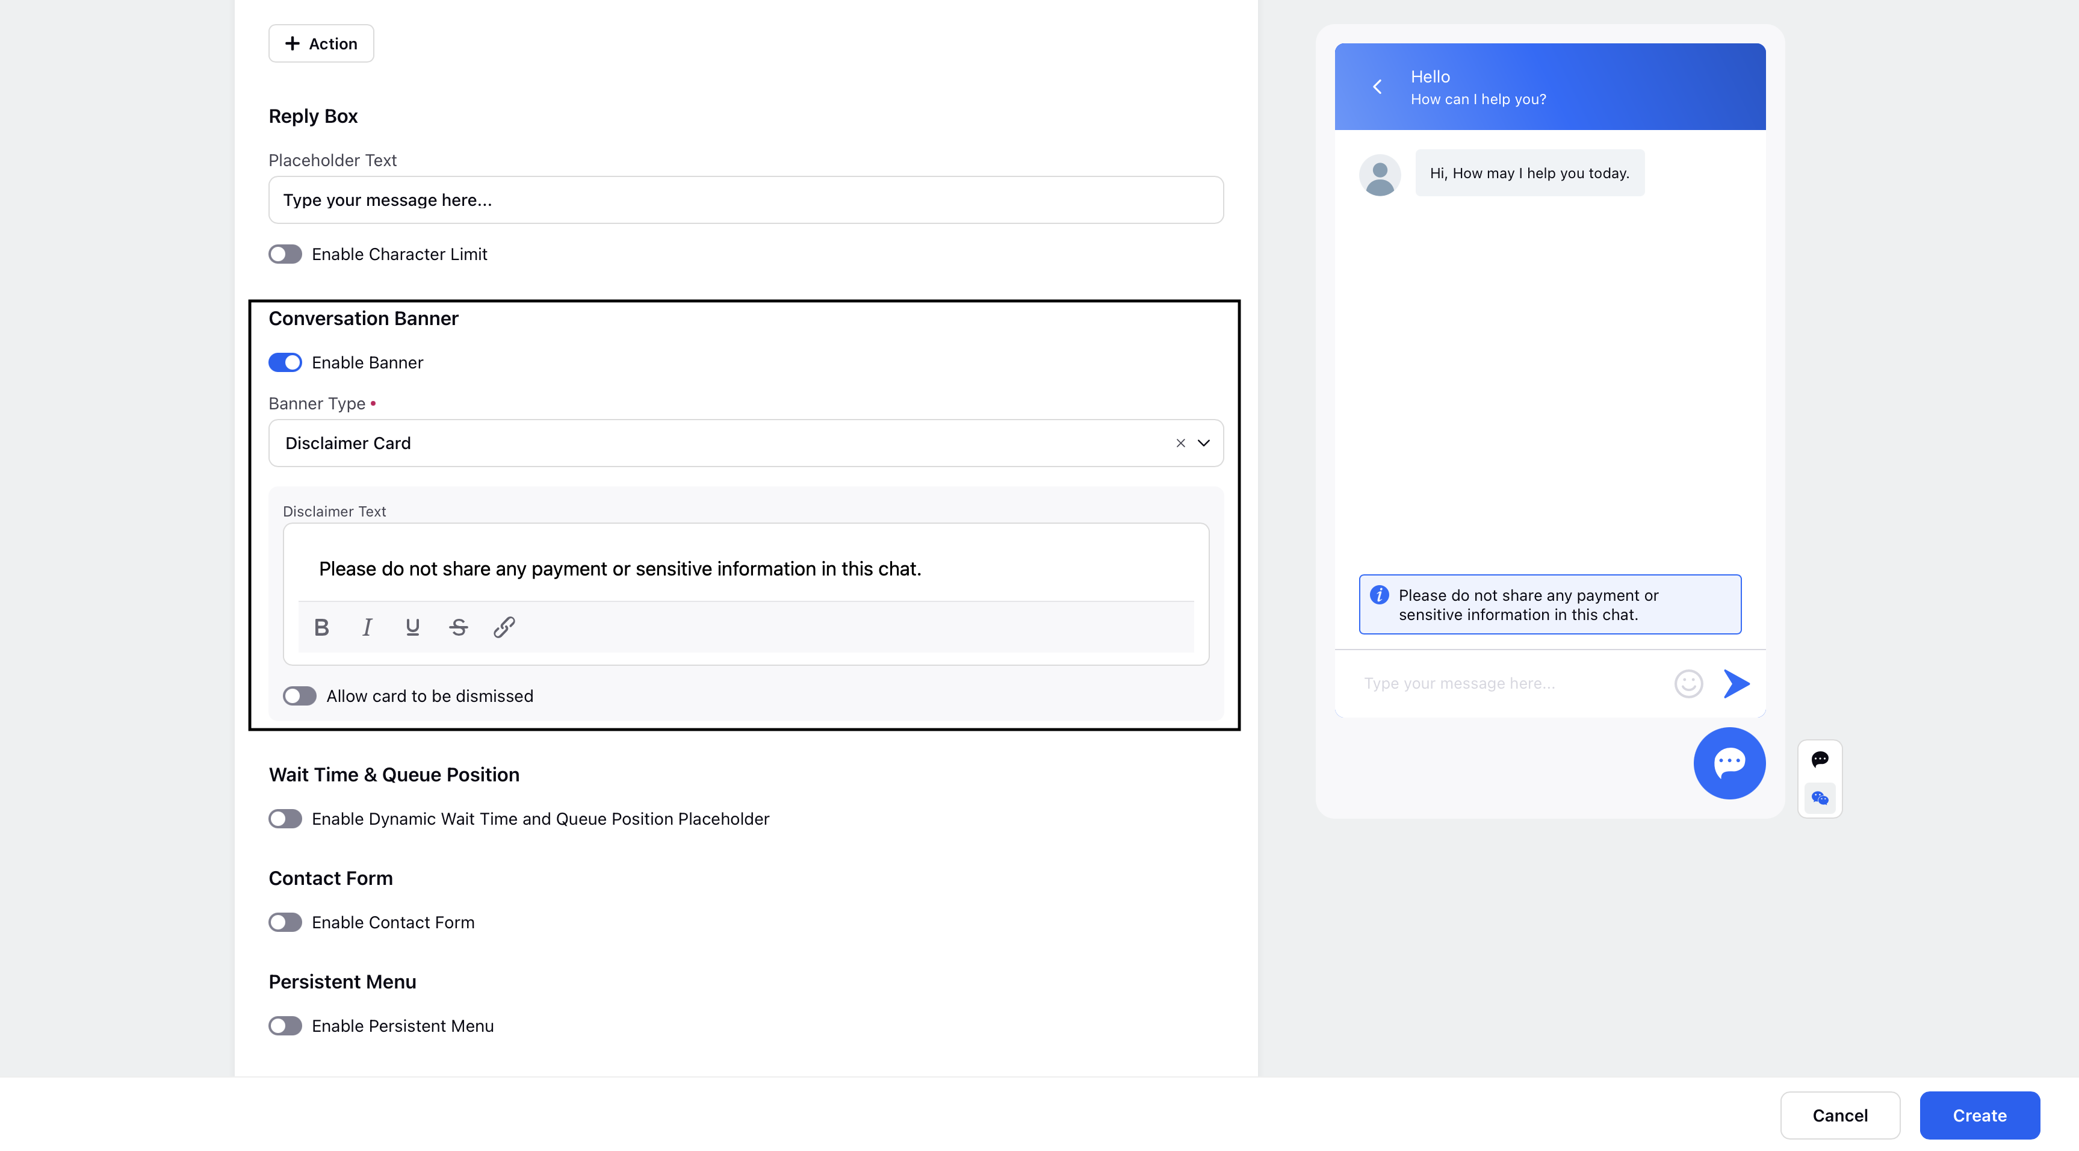The image size is (2079, 1151).
Task: Click the Wait Time & Queue Position heading
Action: coord(394,775)
